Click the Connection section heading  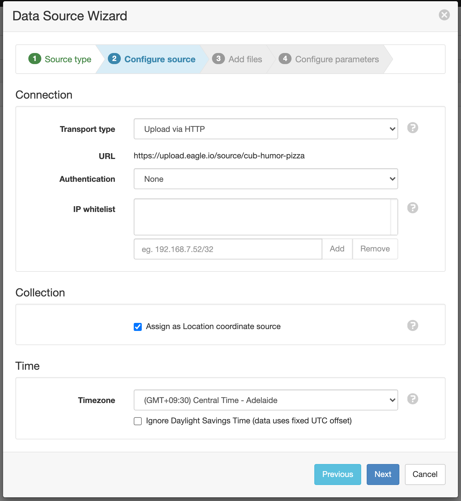[44, 95]
